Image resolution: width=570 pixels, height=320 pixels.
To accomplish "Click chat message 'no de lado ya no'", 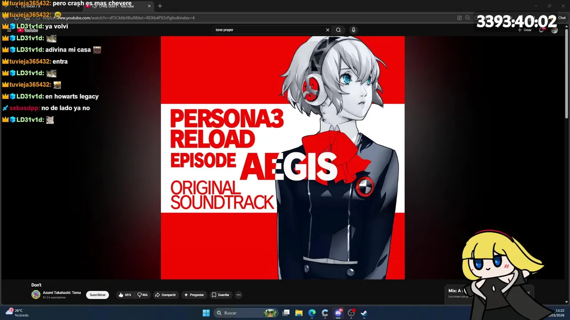I will 65,108.
